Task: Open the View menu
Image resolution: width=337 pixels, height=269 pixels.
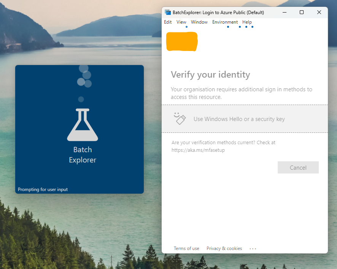Action: pyautogui.click(x=181, y=22)
